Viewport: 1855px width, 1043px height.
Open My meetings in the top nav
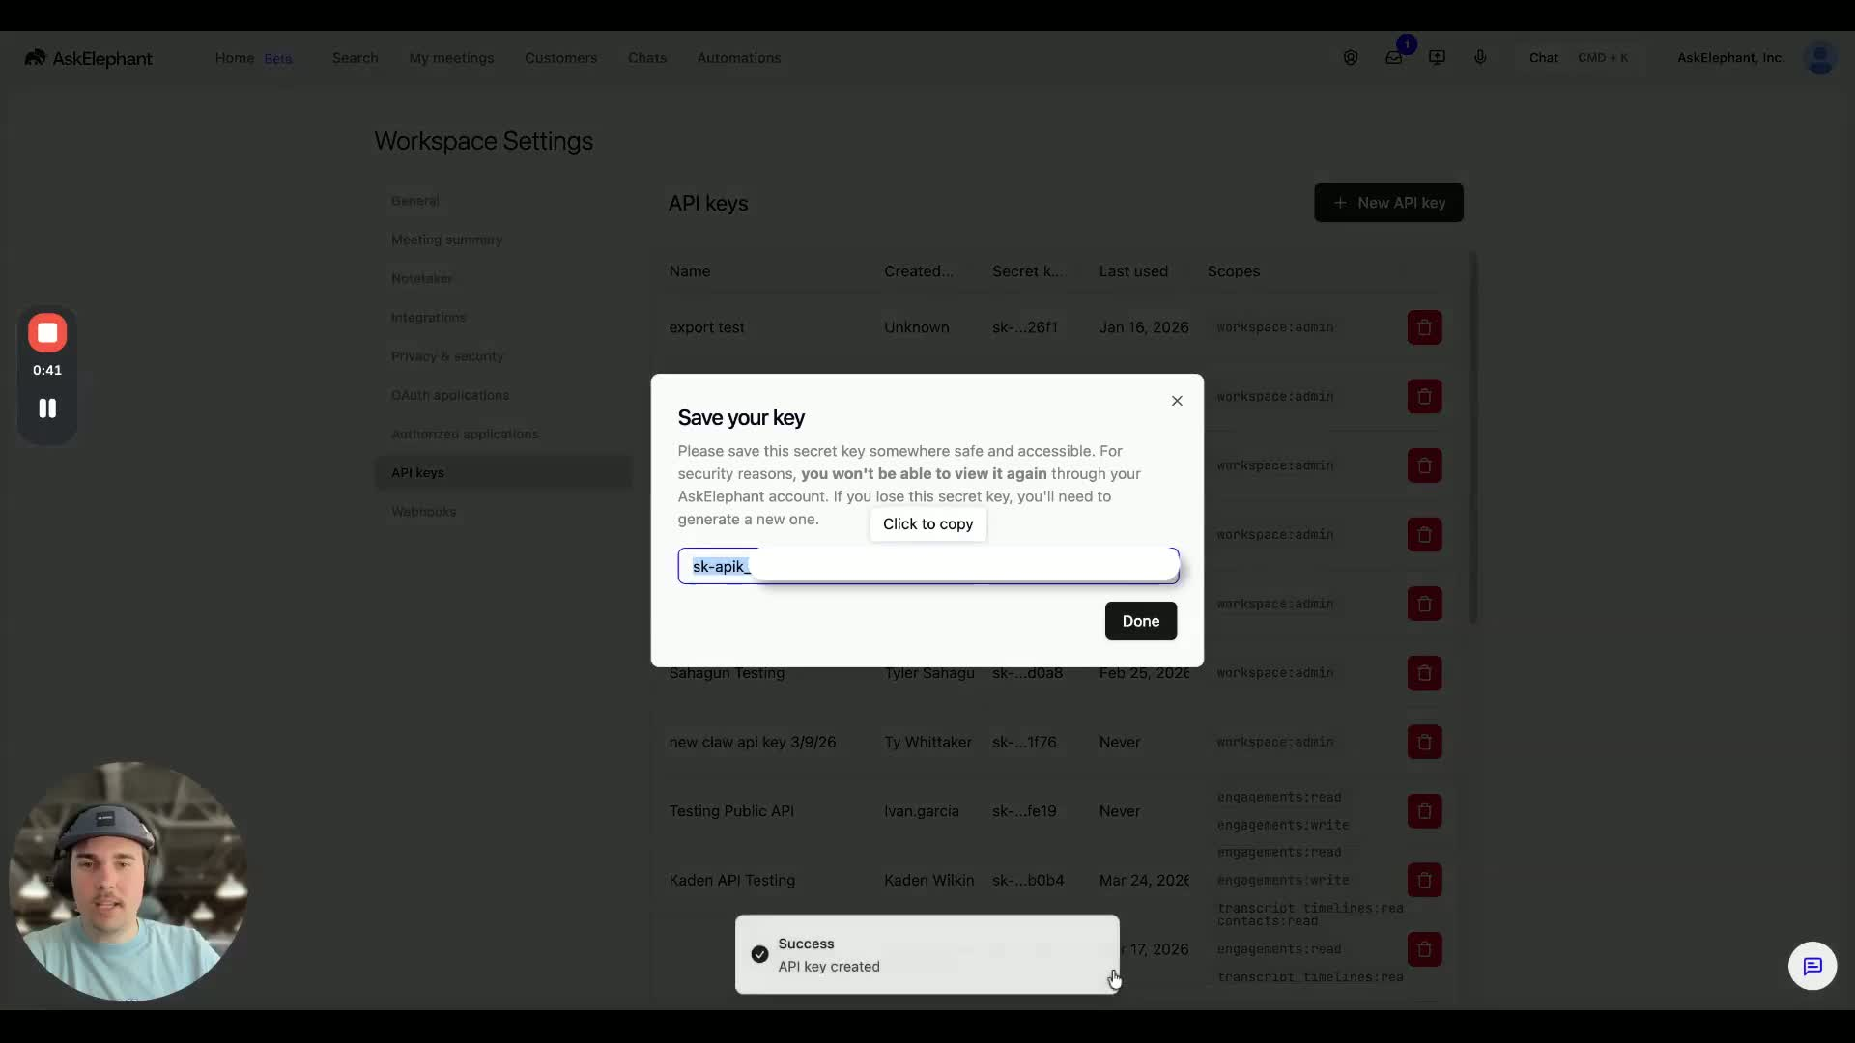[x=451, y=58]
